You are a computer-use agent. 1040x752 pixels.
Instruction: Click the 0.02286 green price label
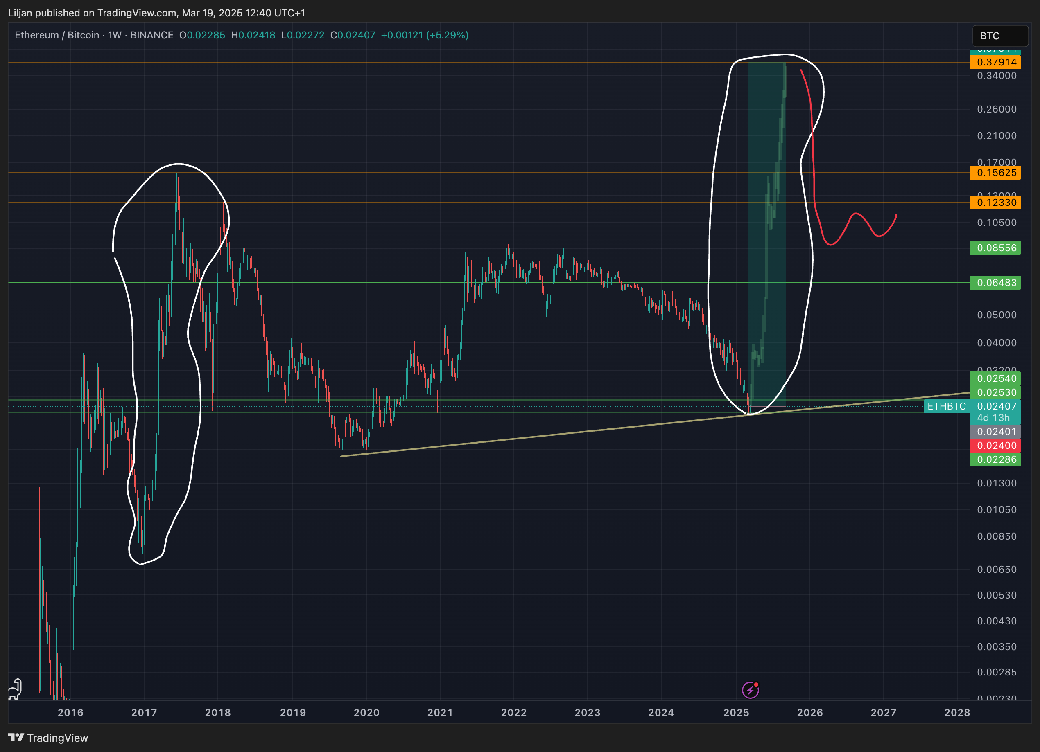pyautogui.click(x=995, y=459)
